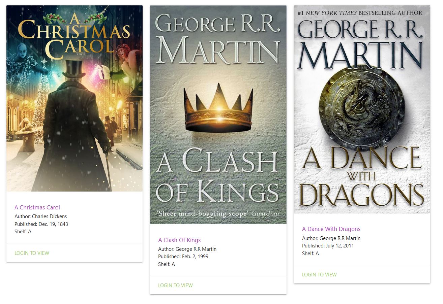This screenshot has width=443, height=304.
Task: Click the Guardian quote on Clash of Kings cover
Action: pos(218,213)
